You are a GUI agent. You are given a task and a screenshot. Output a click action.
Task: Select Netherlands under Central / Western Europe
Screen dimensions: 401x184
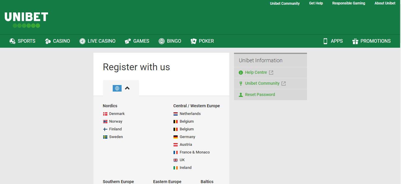pos(190,114)
